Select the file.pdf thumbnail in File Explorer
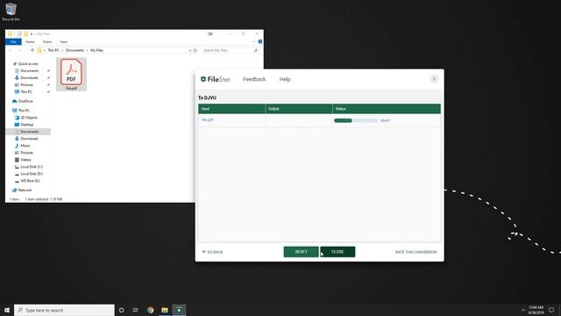 [x=71, y=74]
